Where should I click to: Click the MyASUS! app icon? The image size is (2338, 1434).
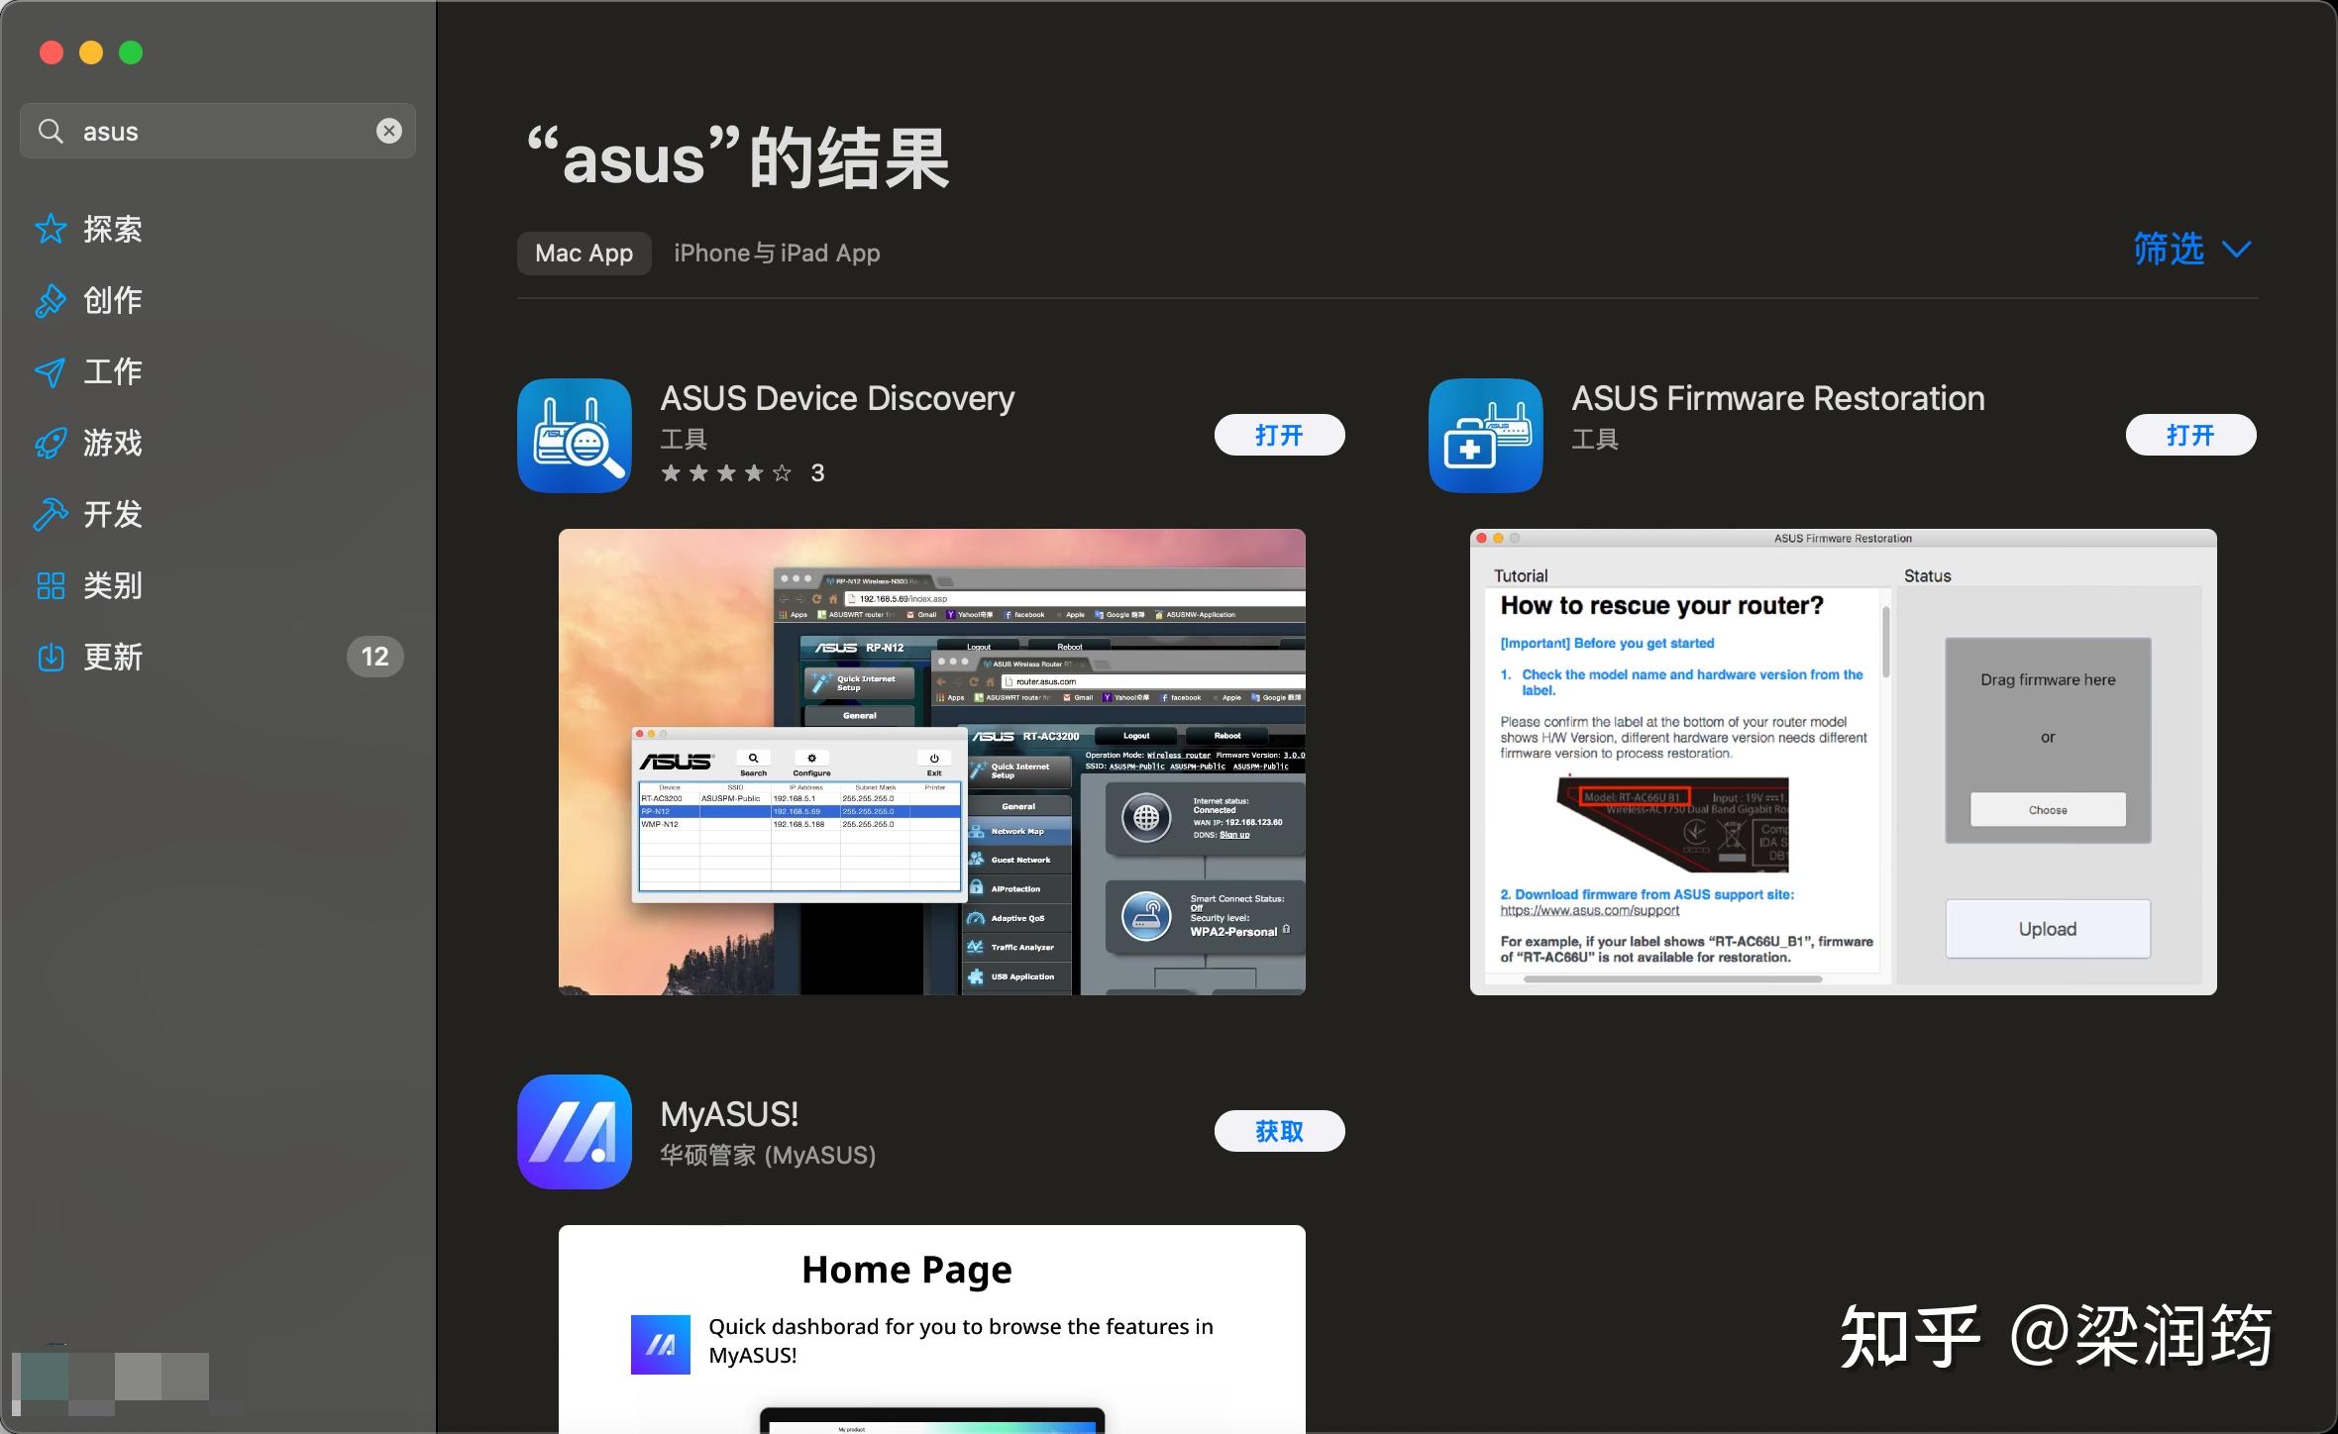[574, 1131]
